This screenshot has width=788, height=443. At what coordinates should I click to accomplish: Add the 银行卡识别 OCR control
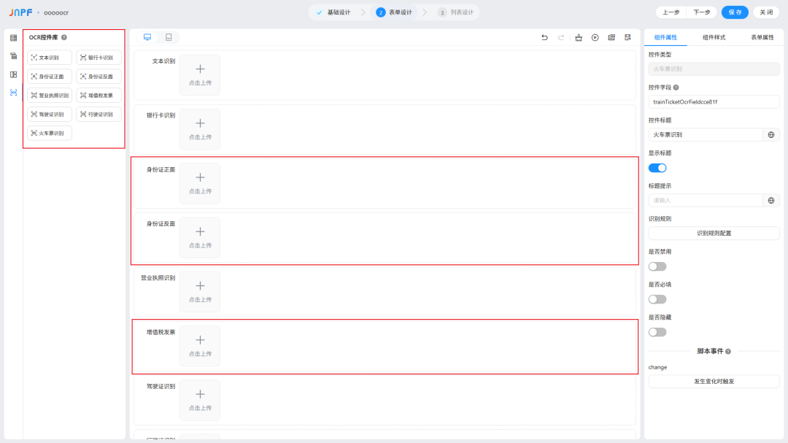click(x=98, y=58)
